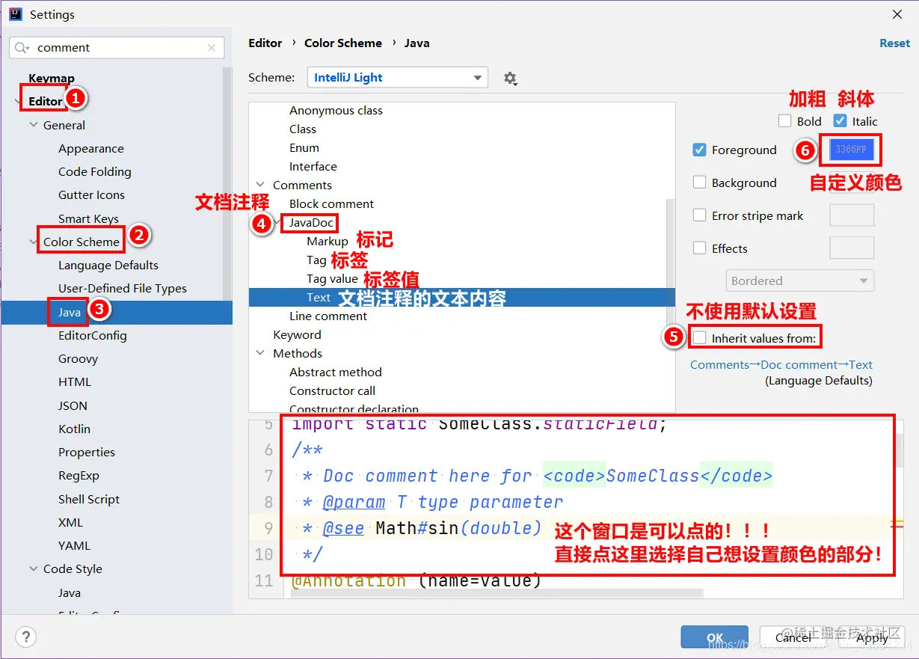This screenshot has height=659, width=919.
Task: Select Abstract method attribute
Action: click(x=336, y=372)
